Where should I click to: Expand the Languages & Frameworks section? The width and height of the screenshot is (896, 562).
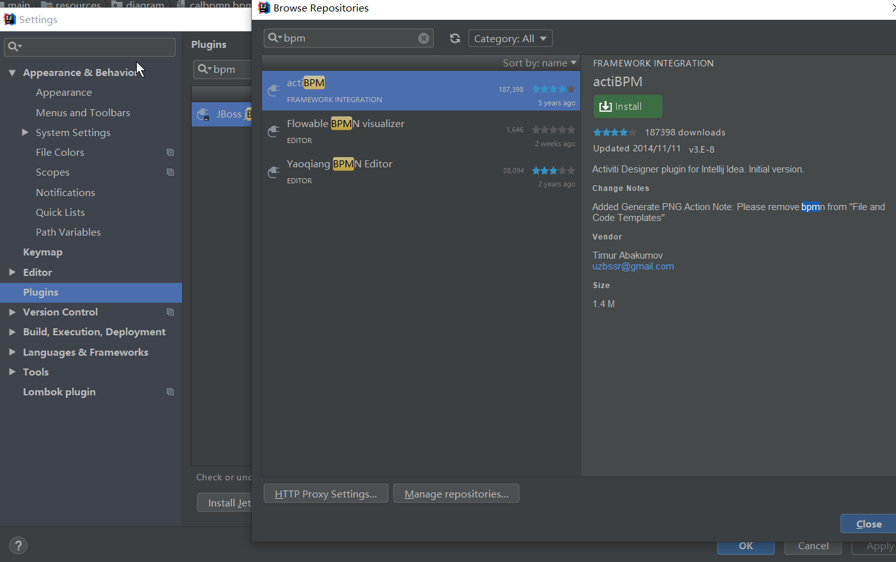click(x=12, y=352)
